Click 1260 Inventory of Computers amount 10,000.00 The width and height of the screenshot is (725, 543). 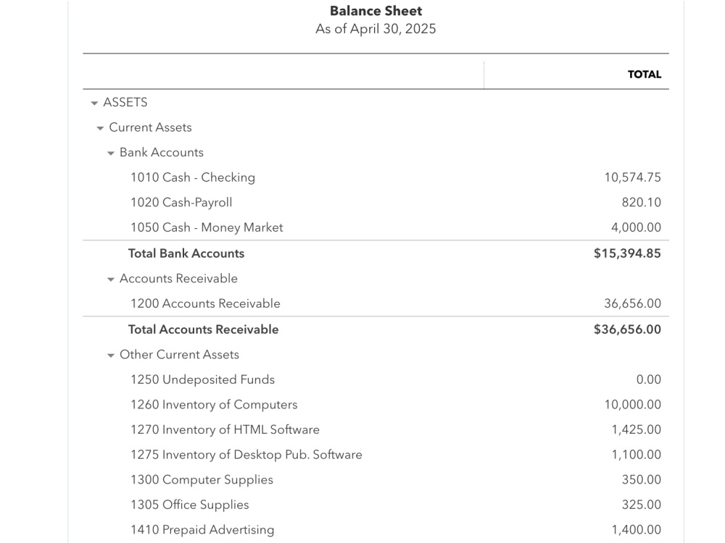[632, 405]
